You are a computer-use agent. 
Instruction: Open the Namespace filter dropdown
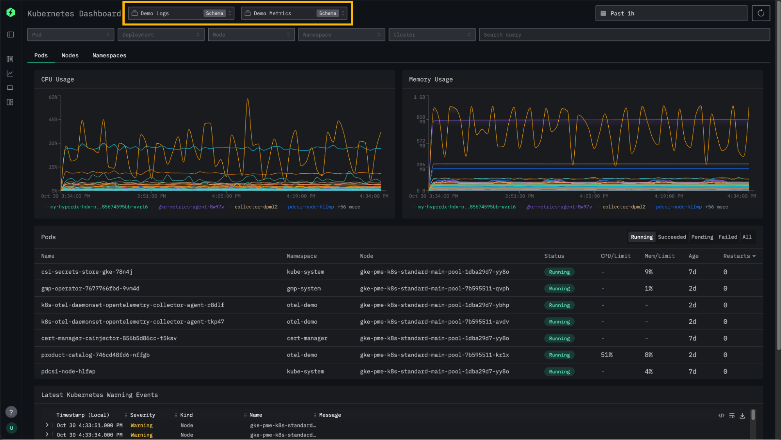point(341,35)
